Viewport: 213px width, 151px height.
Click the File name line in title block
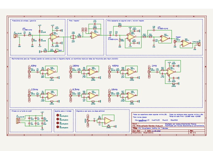pyautogui.click(x=147, y=126)
